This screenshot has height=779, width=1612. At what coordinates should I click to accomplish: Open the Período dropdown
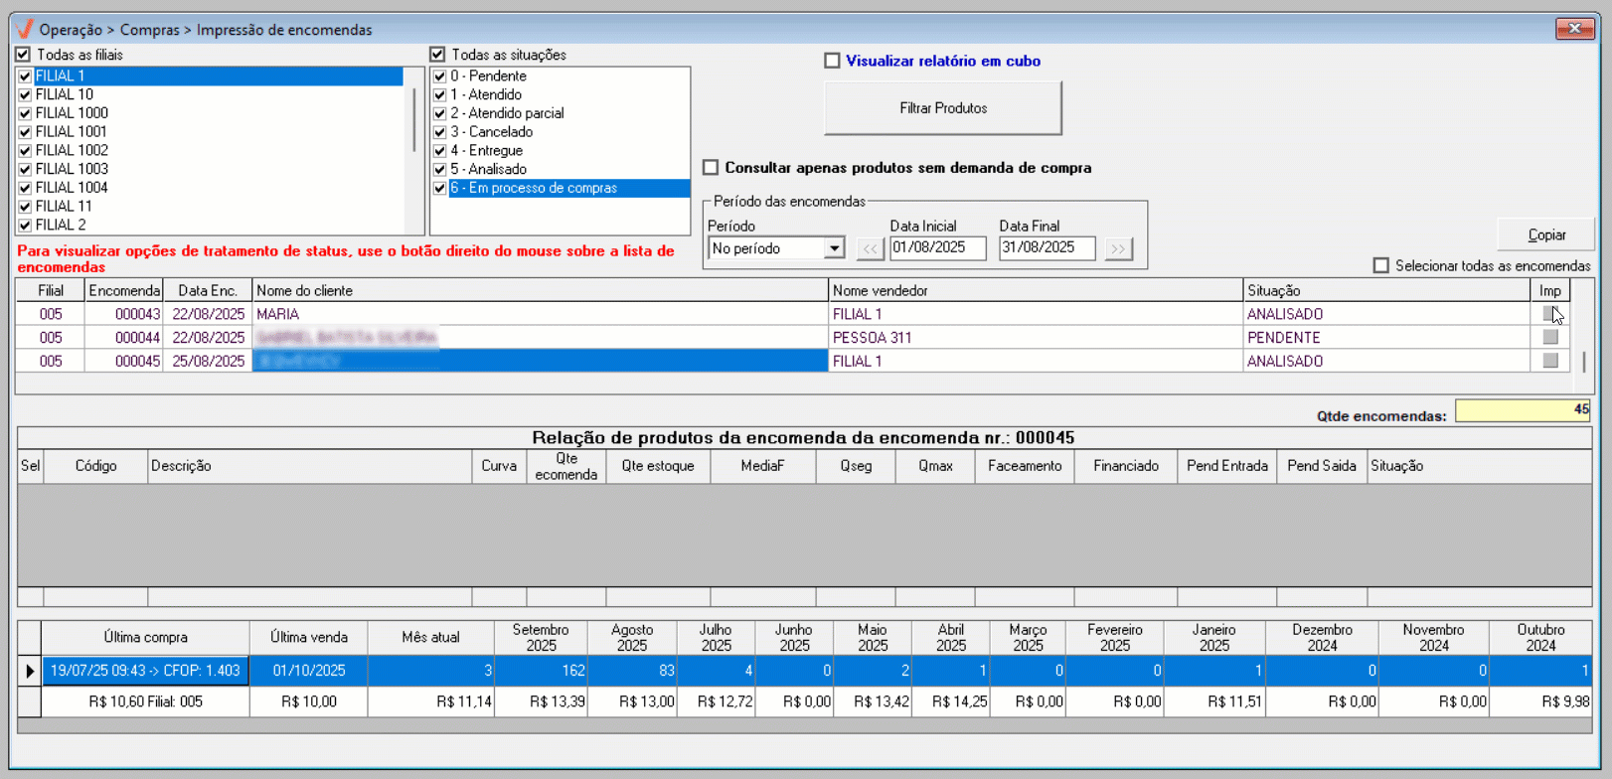click(834, 248)
